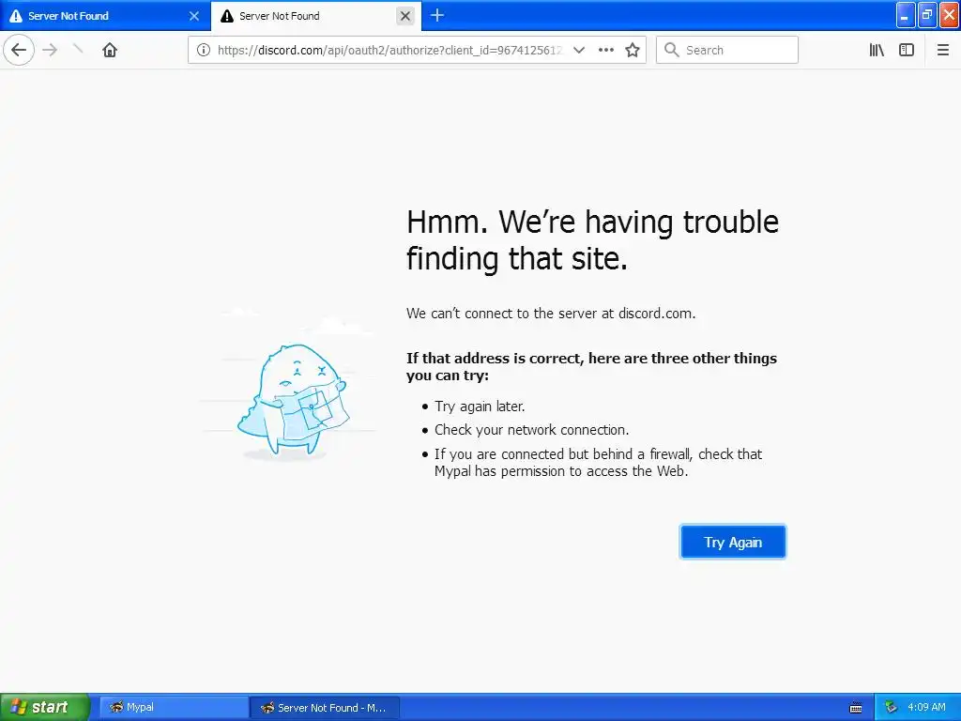Go back to the previous page
The height and width of the screenshot is (721, 961).
click(x=19, y=50)
